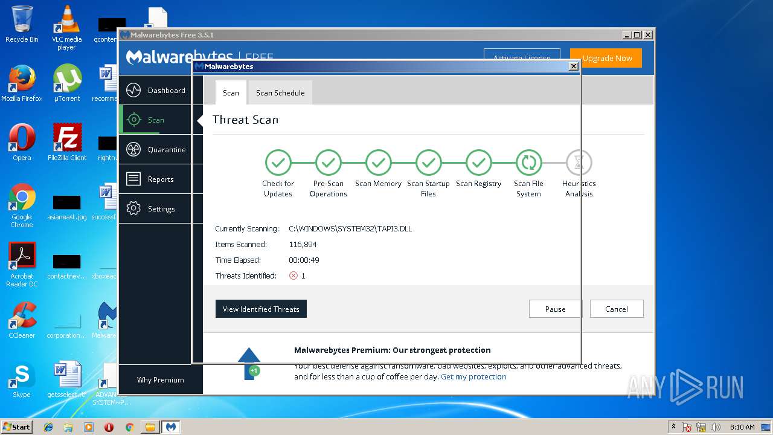
Task: Open Why Premium in sidebar
Action: click(160, 380)
